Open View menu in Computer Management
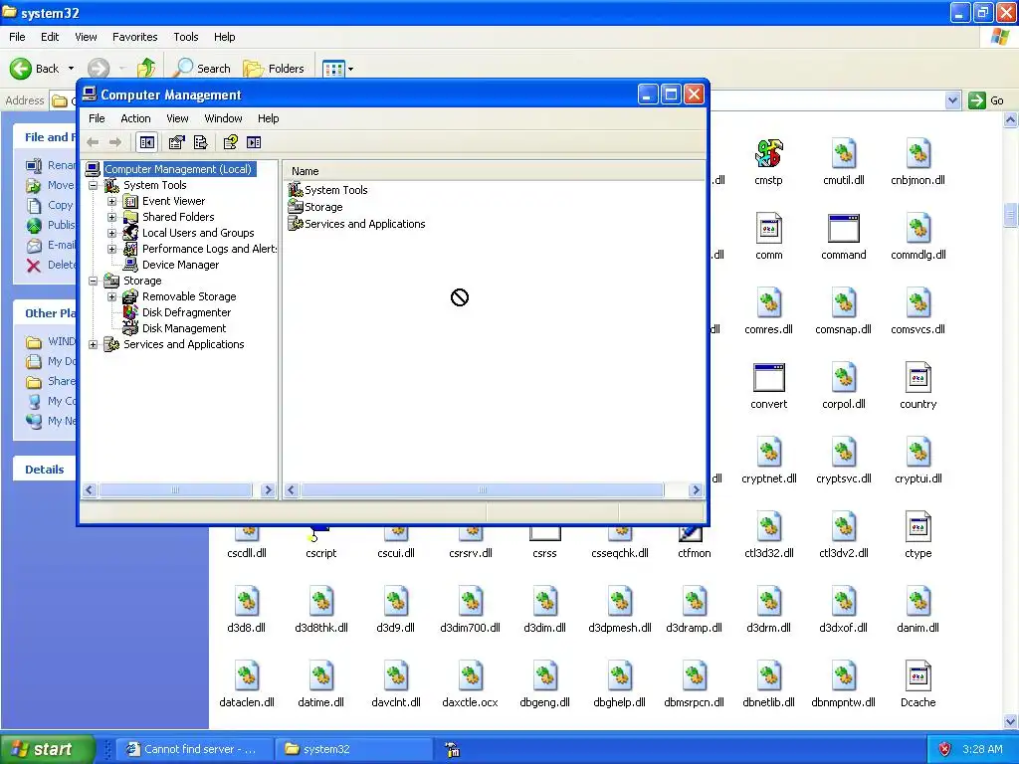 [177, 118]
